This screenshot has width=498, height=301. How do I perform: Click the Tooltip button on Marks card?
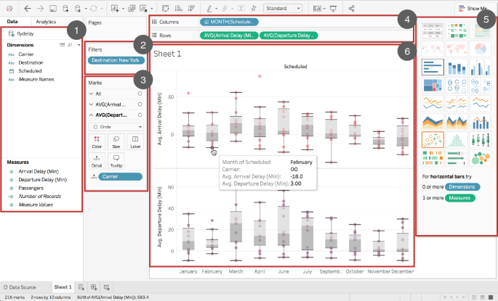(116, 161)
